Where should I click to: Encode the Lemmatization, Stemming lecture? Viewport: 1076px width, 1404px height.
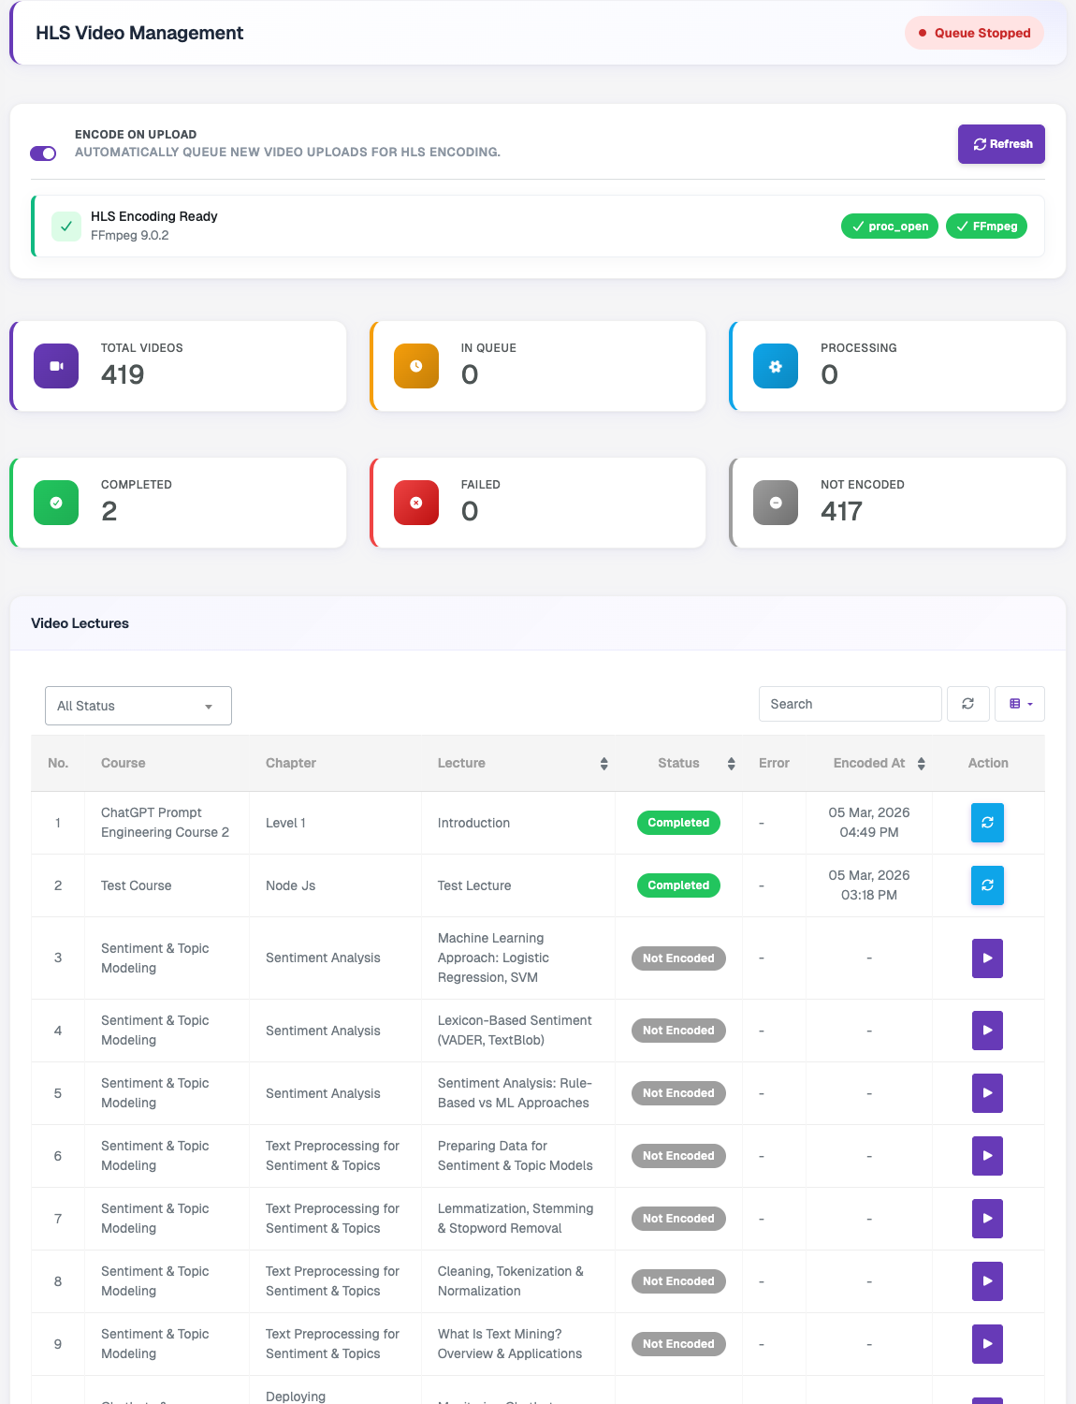pos(987,1219)
